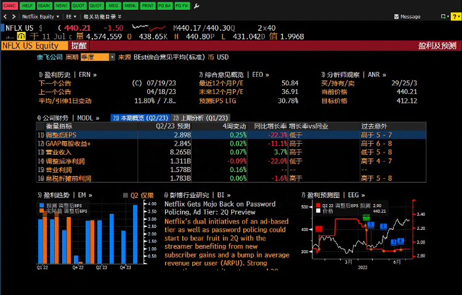Click the green MSG key

[x=113, y=6]
